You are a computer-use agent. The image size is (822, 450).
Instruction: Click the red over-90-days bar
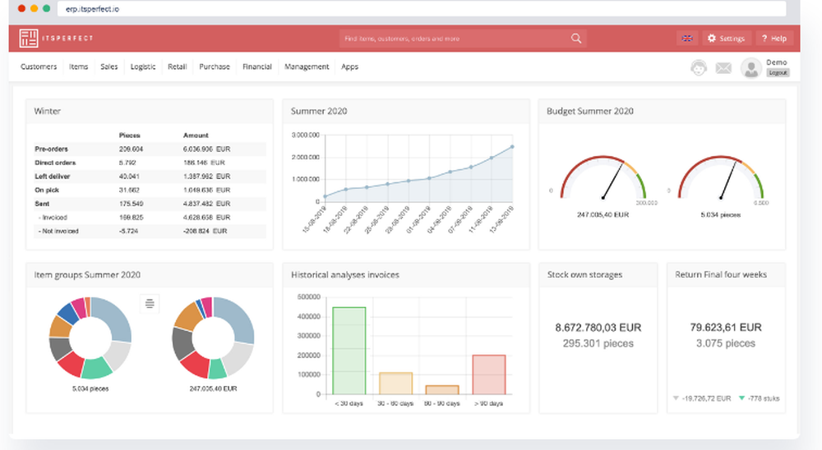[488, 374]
